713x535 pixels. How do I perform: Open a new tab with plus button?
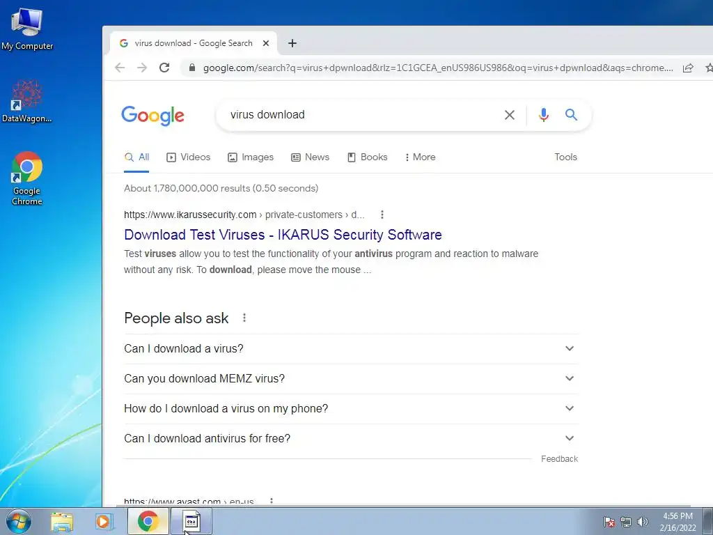tap(292, 43)
